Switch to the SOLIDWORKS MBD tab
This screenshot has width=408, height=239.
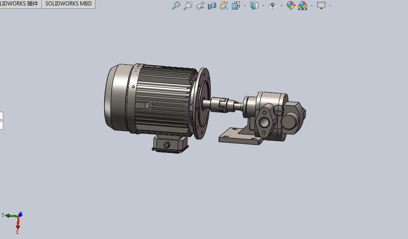point(68,4)
